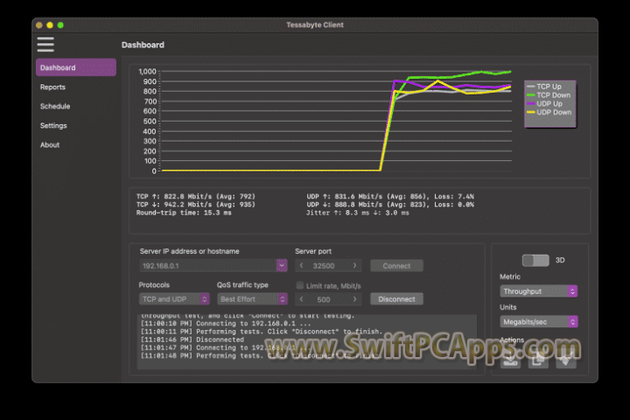630x420 pixels.
Task: Increase limit rate with right arrow
Action: 354,299
